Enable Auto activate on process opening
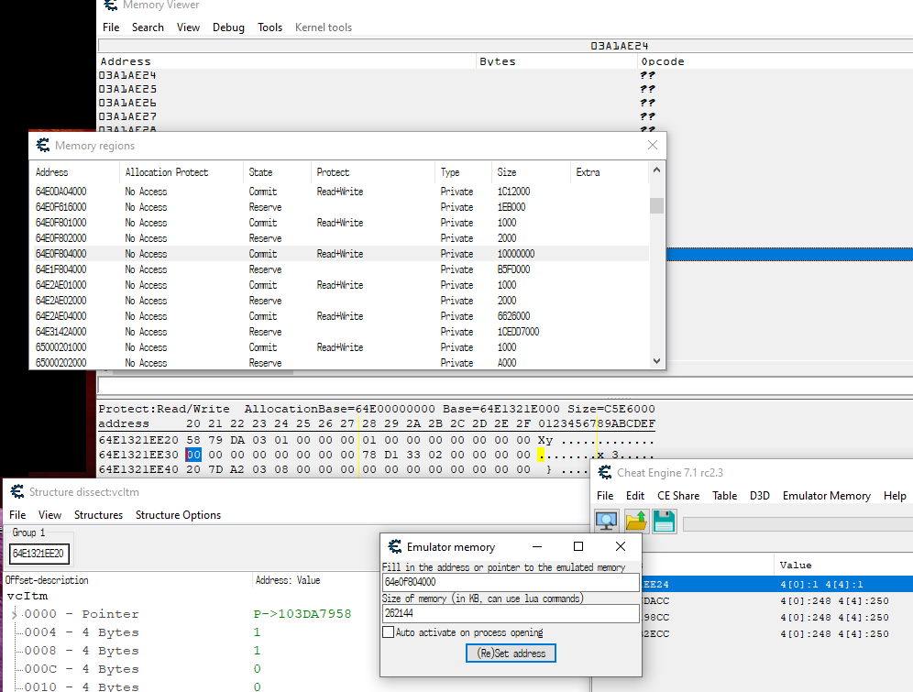The width and height of the screenshot is (913, 692). (x=389, y=632)
